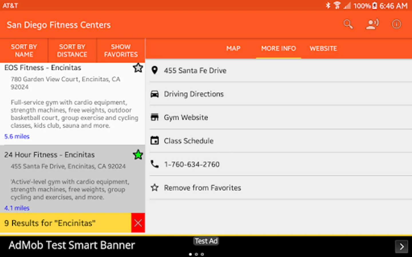Screen dimensions: 412x257
Task: Sort the gym list by name
Action: click(x=24, y=51)
